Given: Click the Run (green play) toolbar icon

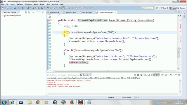Looking at the screenshot, I should click(28, 8).
